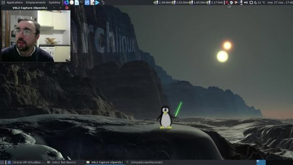Switch to Oracle VM VirtualBox taskbar window
The height and width of the screenshot is (165, 293).
pyautogui.click(x=26, y=162)
